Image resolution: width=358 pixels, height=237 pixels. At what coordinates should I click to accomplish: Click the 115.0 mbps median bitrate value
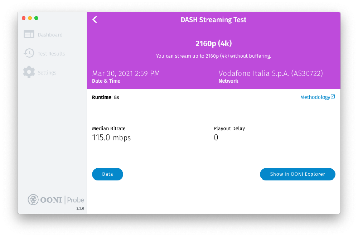[111, 138]
